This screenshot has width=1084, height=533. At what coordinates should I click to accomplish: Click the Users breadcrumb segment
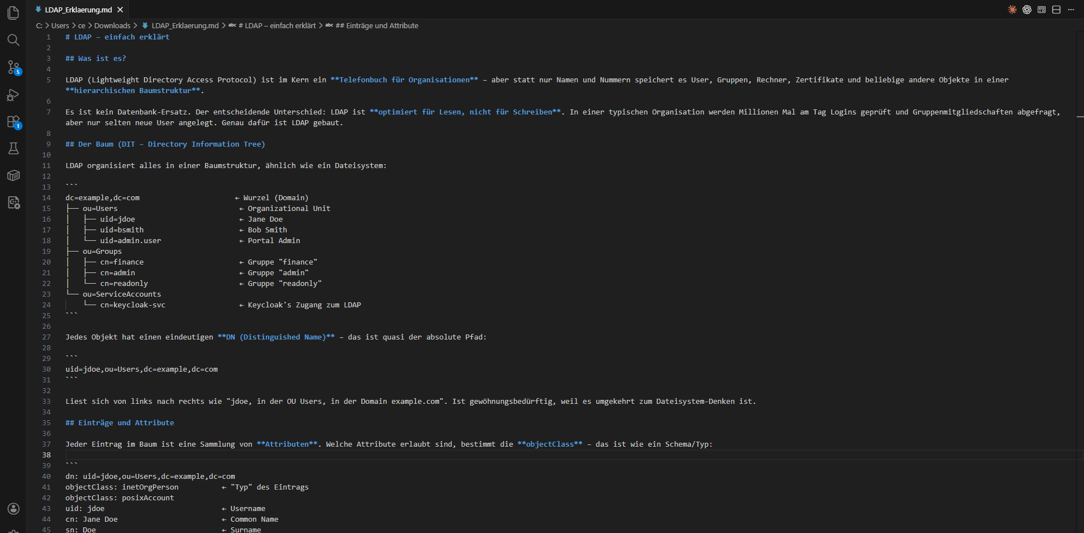coord(60,26)
